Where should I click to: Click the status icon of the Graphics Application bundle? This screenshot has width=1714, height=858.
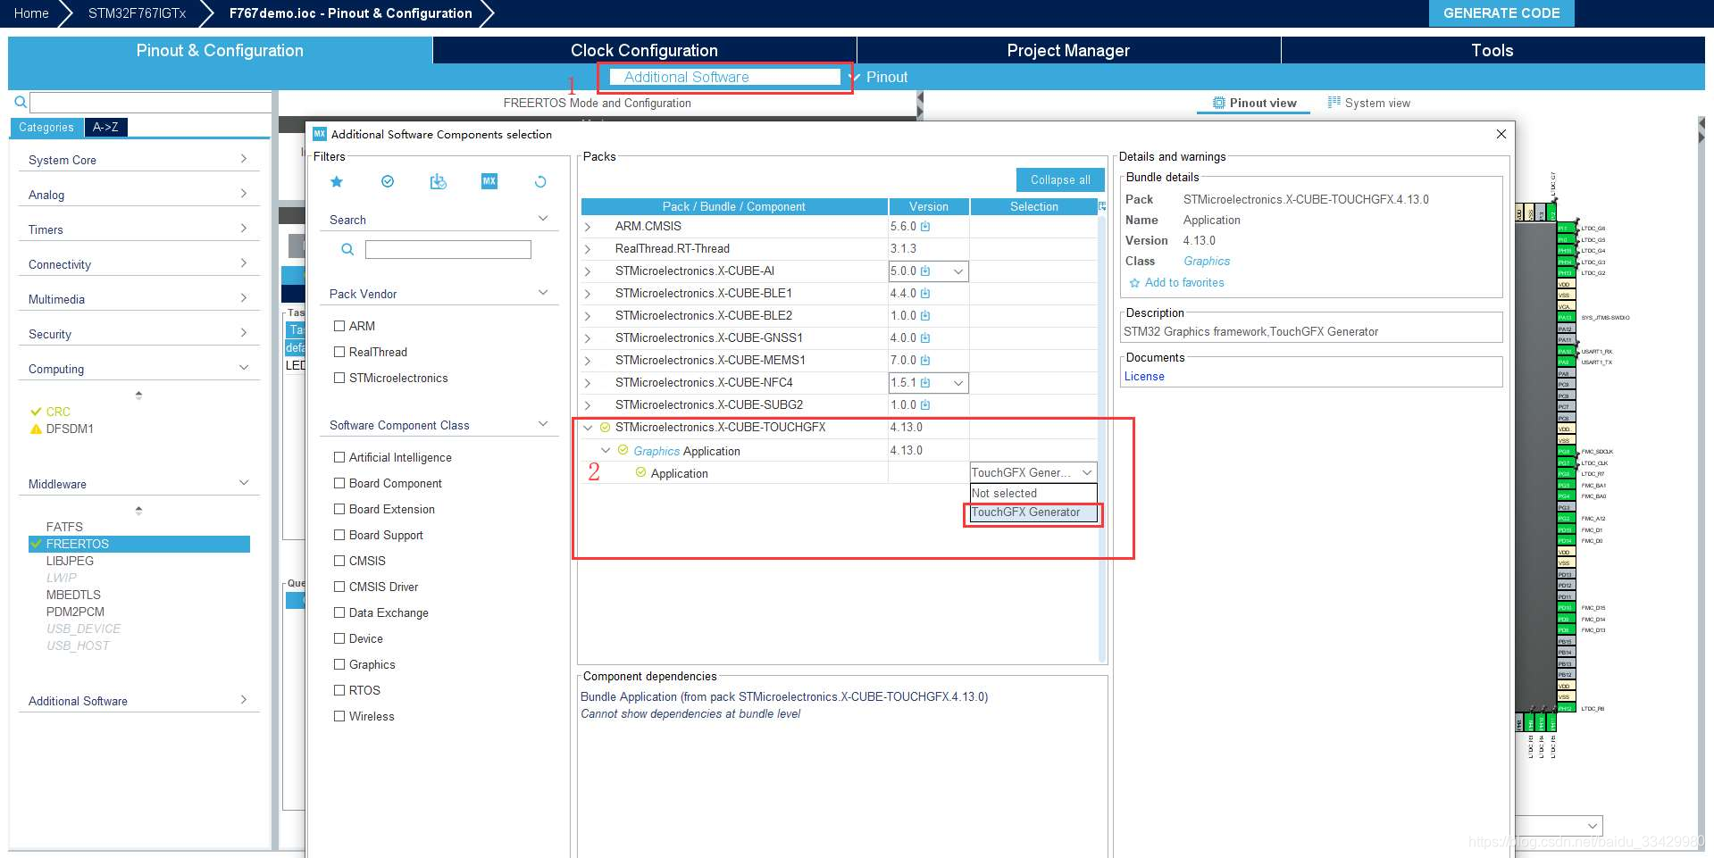[x=623, y=450]
